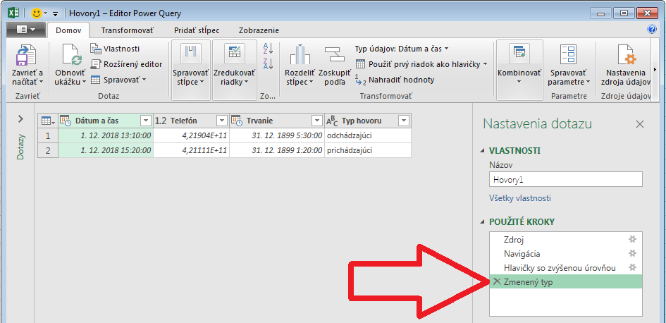Screen dimensions: 666x323
Task: Click the Zoskupiť podľa icon
Action: click(335, 55)
